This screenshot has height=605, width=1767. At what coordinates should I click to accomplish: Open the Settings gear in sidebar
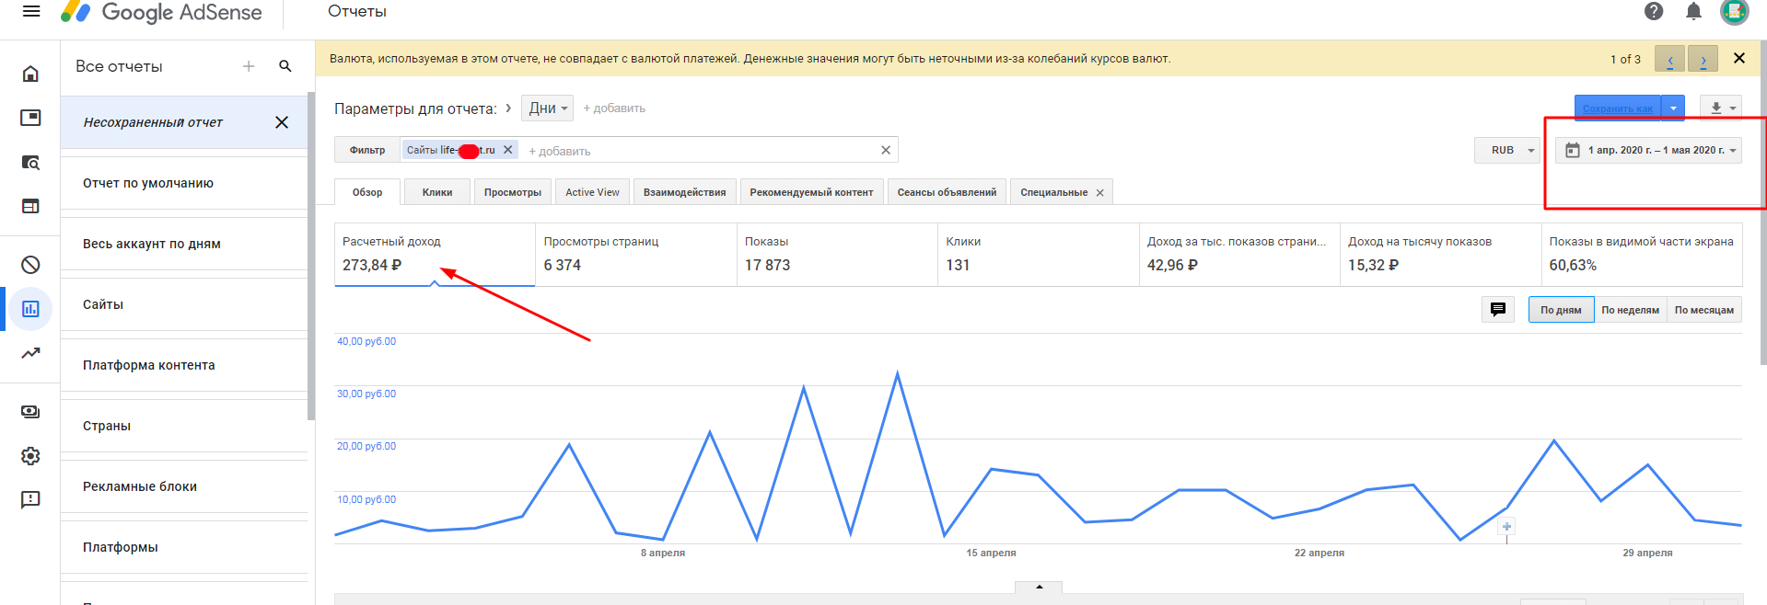(30, 456)
